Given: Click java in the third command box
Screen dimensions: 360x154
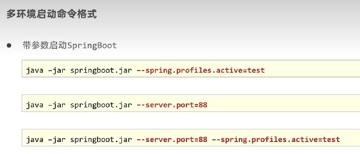Looking at the screenshot, I should coord(35,140).
